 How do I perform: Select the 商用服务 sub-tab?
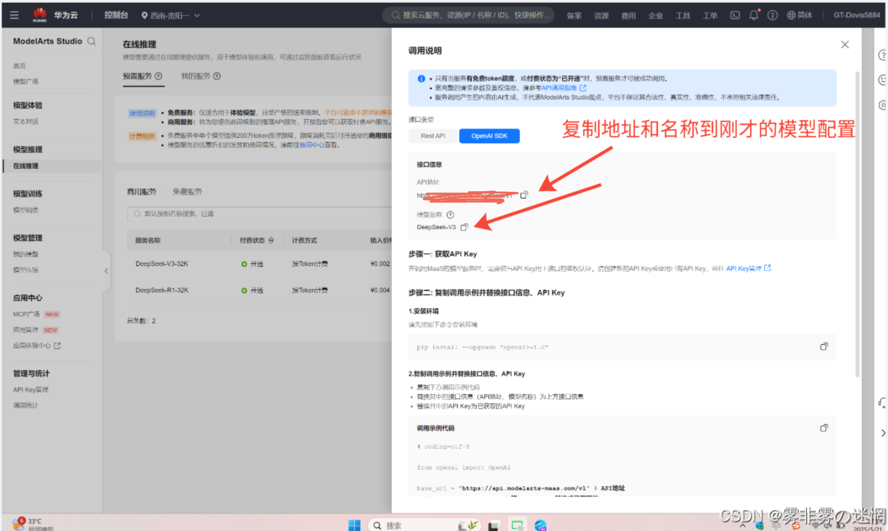(141, 191)
